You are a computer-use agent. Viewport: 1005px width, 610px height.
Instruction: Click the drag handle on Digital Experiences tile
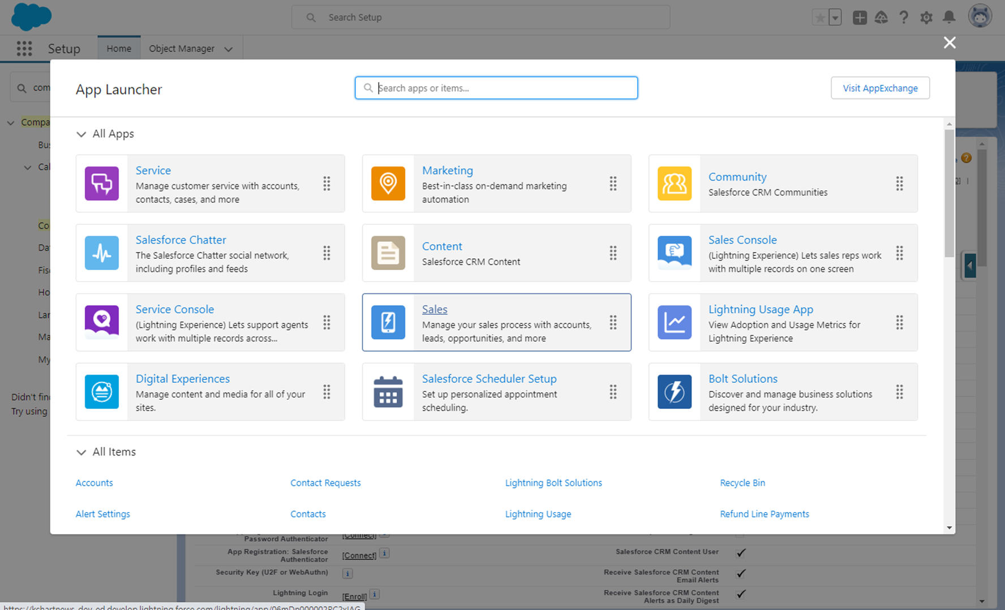(x=327, y=391)
